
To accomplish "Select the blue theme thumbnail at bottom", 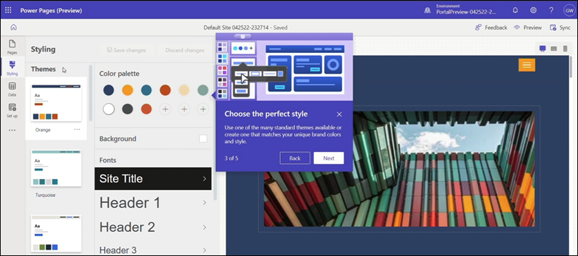I will point(56,234).
